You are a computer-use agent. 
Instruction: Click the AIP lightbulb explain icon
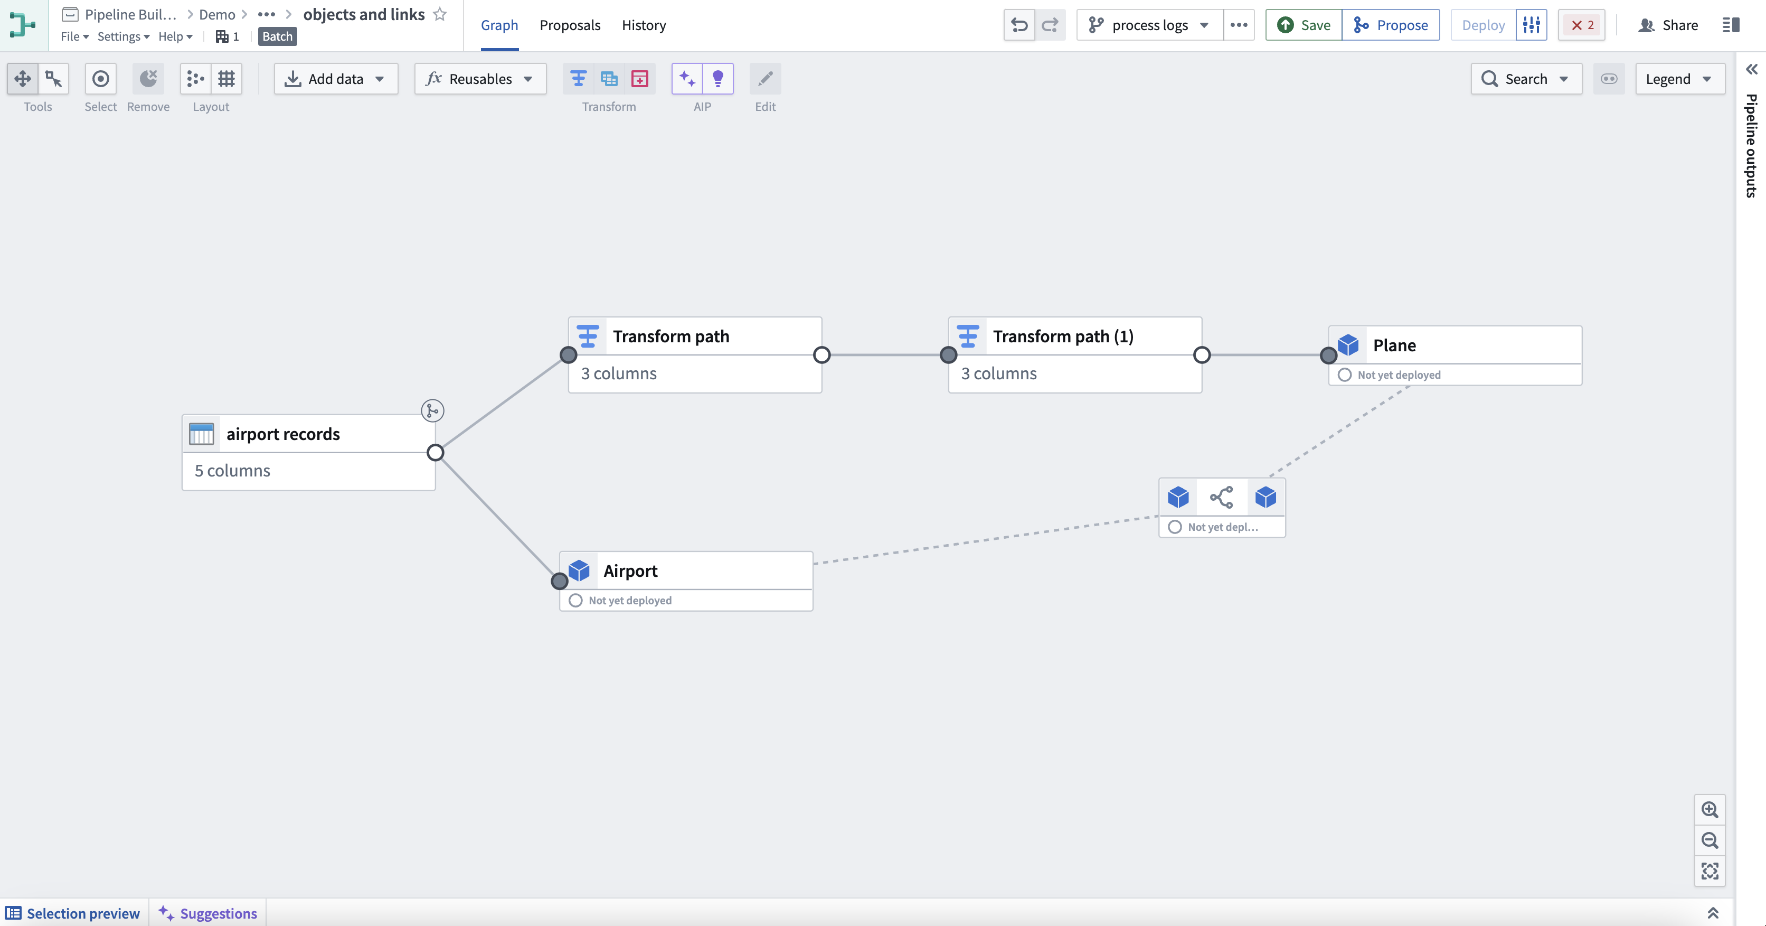718,79
